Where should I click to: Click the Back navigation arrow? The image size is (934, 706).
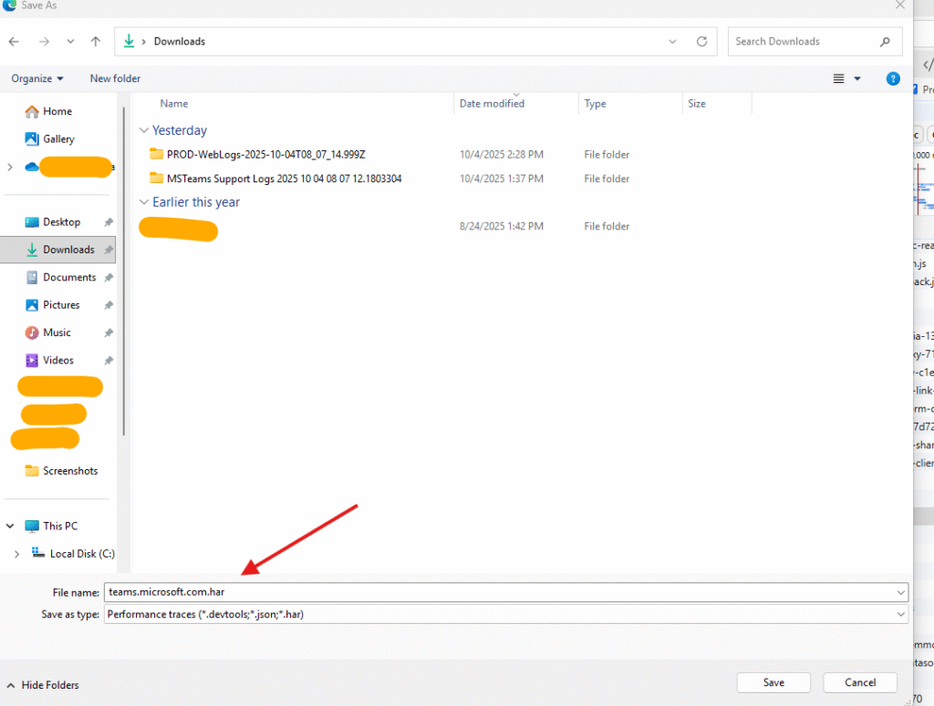click(x=14, y=41)
